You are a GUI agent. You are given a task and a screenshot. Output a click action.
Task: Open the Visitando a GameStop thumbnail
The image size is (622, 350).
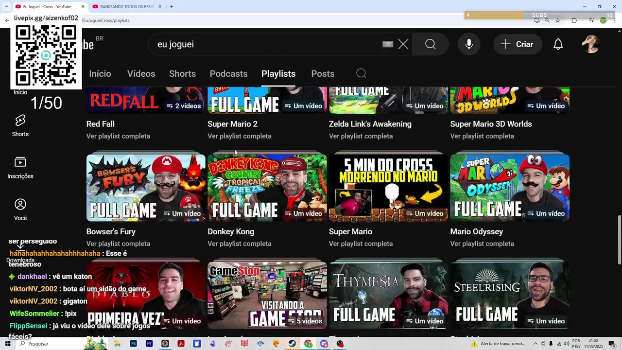tap(267, 295)
